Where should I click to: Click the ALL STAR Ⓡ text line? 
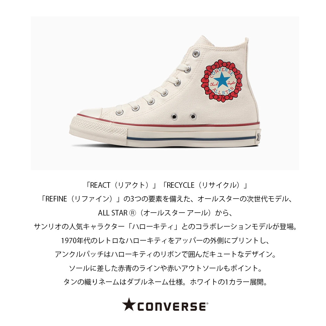(x=165, y=213)
